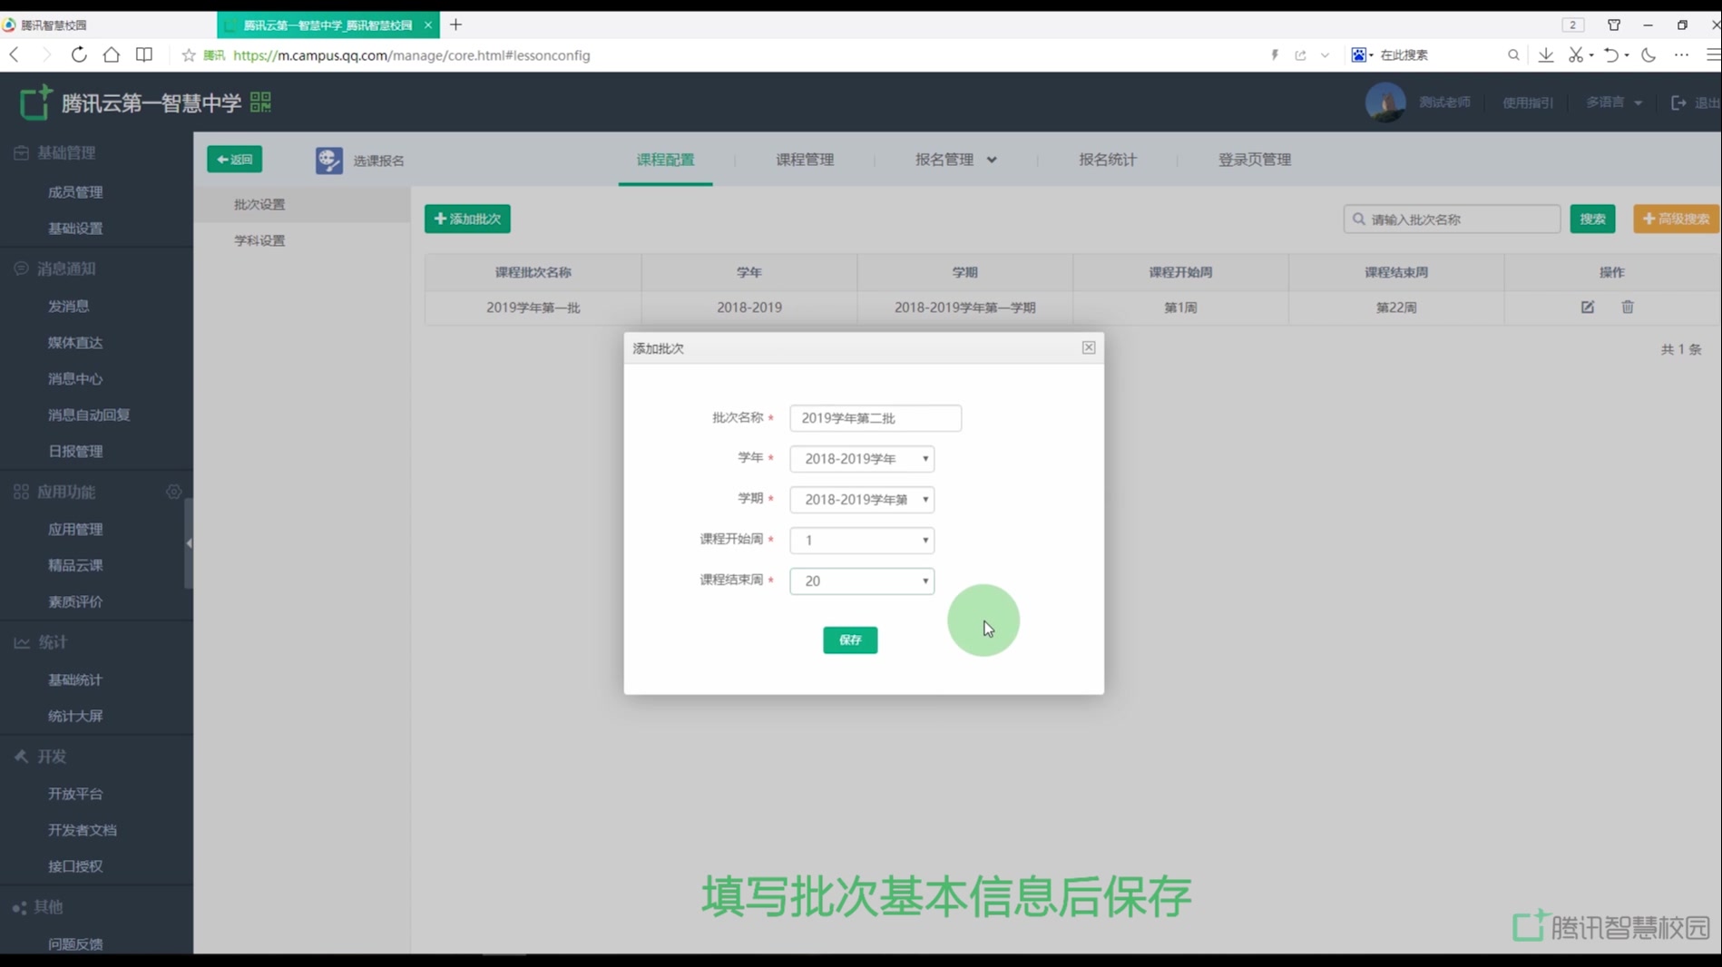Switch to the 报名统计 tab
Screen dimensions: 1722x967
pos(1108,160)
